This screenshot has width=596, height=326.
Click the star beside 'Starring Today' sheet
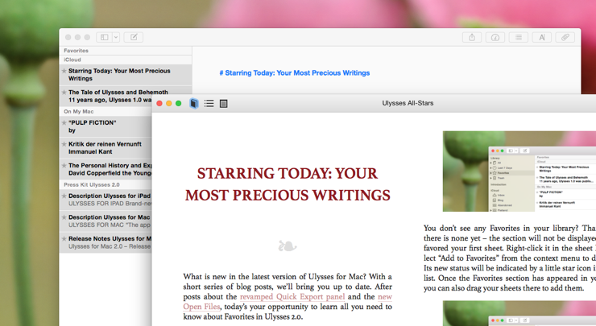pyautogui.click(x=64, y=71)
